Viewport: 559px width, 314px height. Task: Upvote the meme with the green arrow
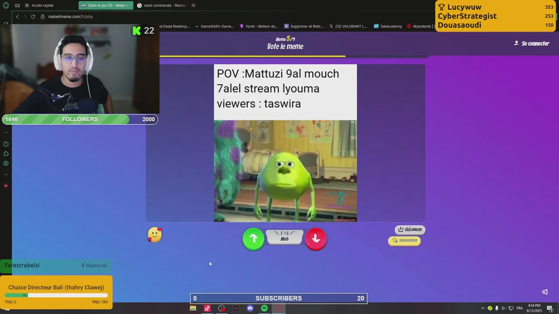(x=253, y=239)
